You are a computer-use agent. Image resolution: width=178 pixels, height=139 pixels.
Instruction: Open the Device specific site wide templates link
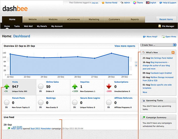pyautogui.click(x=157, y=86)
